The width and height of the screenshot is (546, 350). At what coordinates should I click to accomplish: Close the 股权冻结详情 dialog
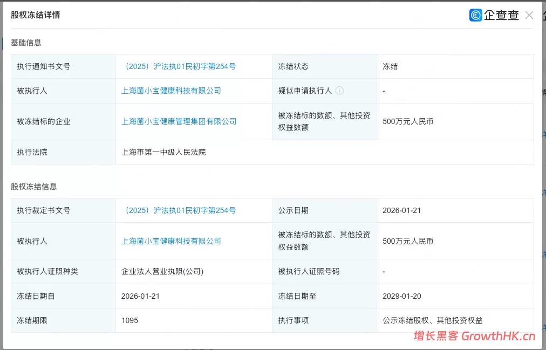[x=529, y=15]
